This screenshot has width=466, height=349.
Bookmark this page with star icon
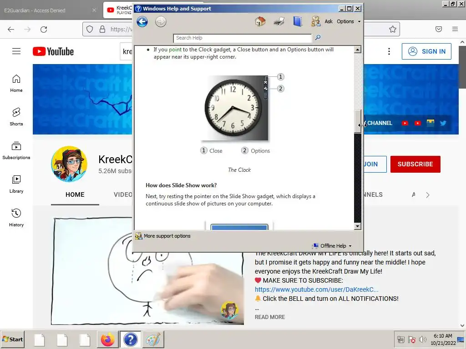393,29
